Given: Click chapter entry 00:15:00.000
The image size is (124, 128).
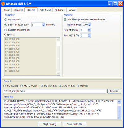Looking at the screenshot, I should tap(12, 42).
